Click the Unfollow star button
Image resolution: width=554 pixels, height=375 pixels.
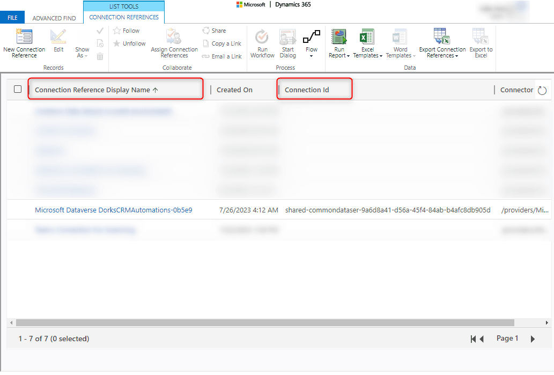tap(129, 43)
